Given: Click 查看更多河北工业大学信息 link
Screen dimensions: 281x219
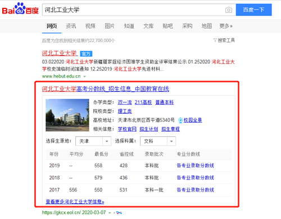Looking at the screenshot, I should pyautogui.click(x=75, y=202).
